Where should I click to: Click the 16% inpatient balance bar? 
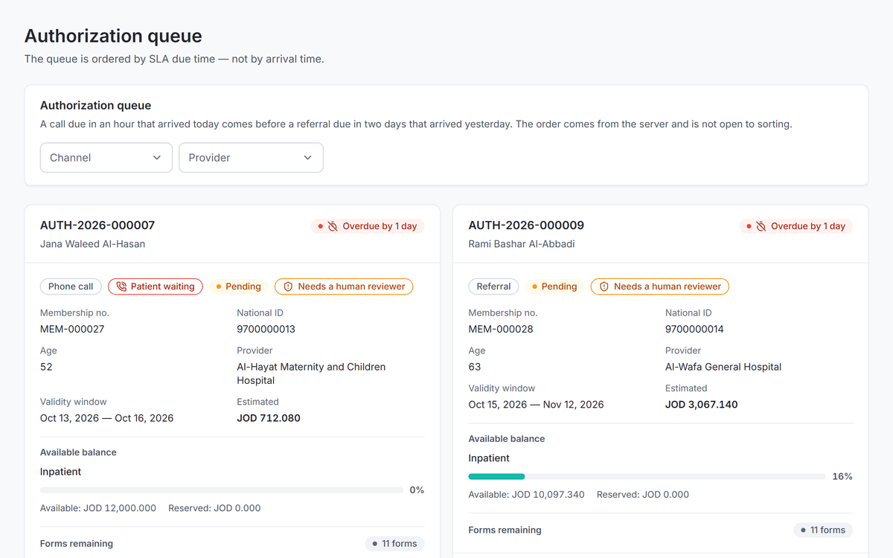[647, 476]
